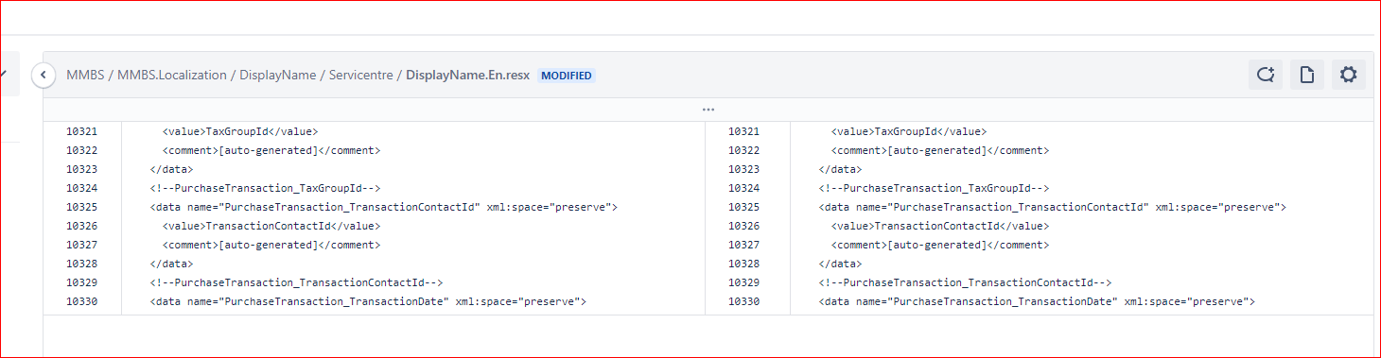Select line number 10324 in right pane
The height and width of the screenshot is (358, 1381).
(x=743, y=188)
